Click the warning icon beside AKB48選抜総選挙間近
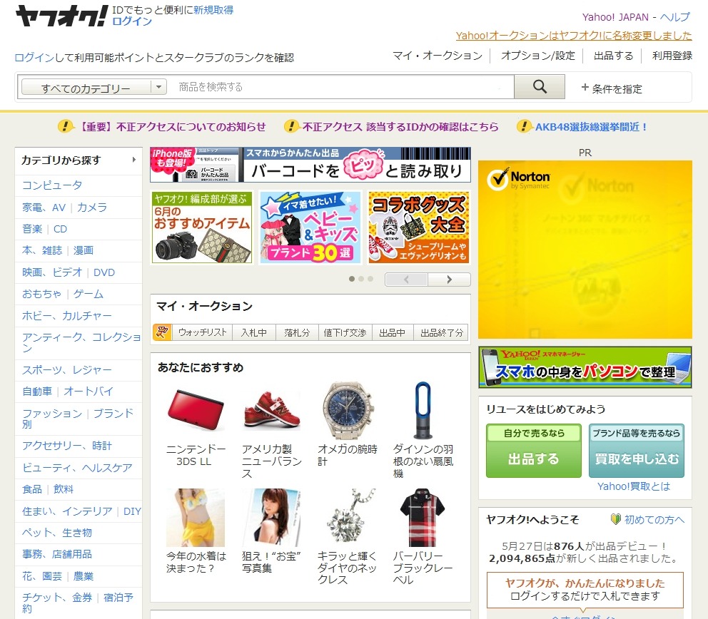 pyautogui.click(x=524, y=126)
